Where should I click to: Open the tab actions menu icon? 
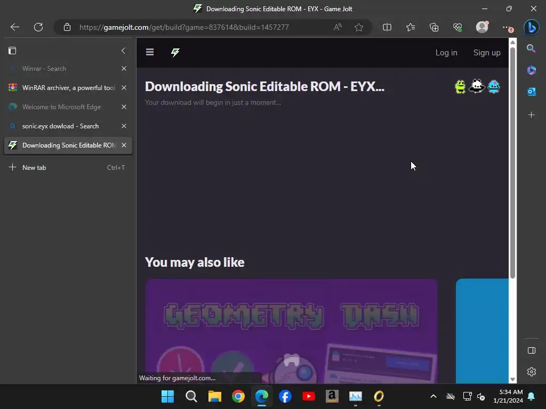click(12, 51)
